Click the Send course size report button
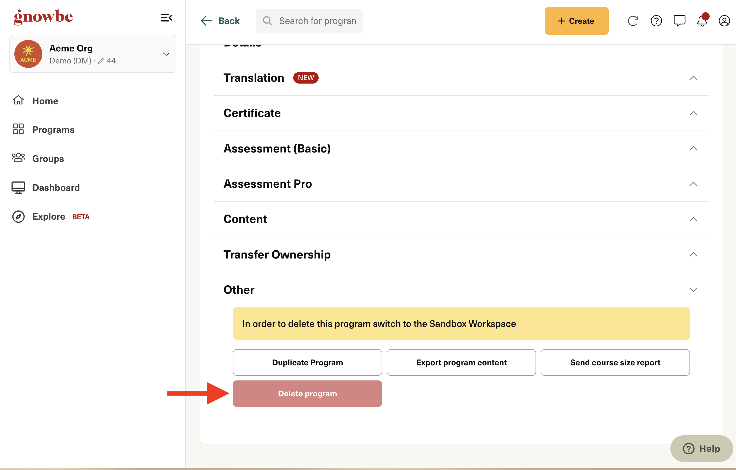This screenshot has height=470, width=736. [615, 362]
